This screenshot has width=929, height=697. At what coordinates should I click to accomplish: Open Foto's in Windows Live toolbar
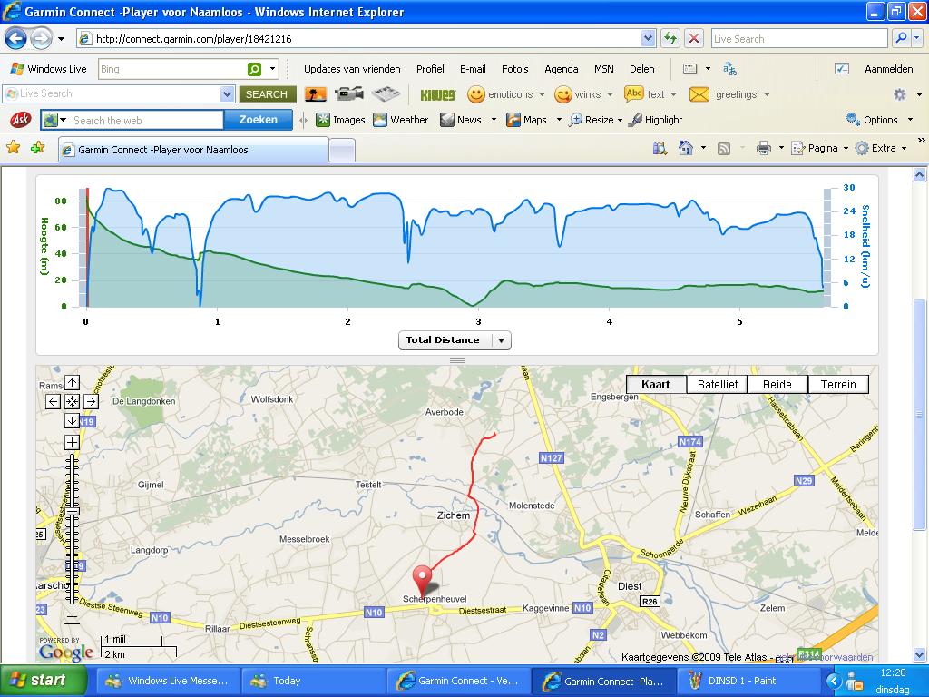(x=515, y=69)
